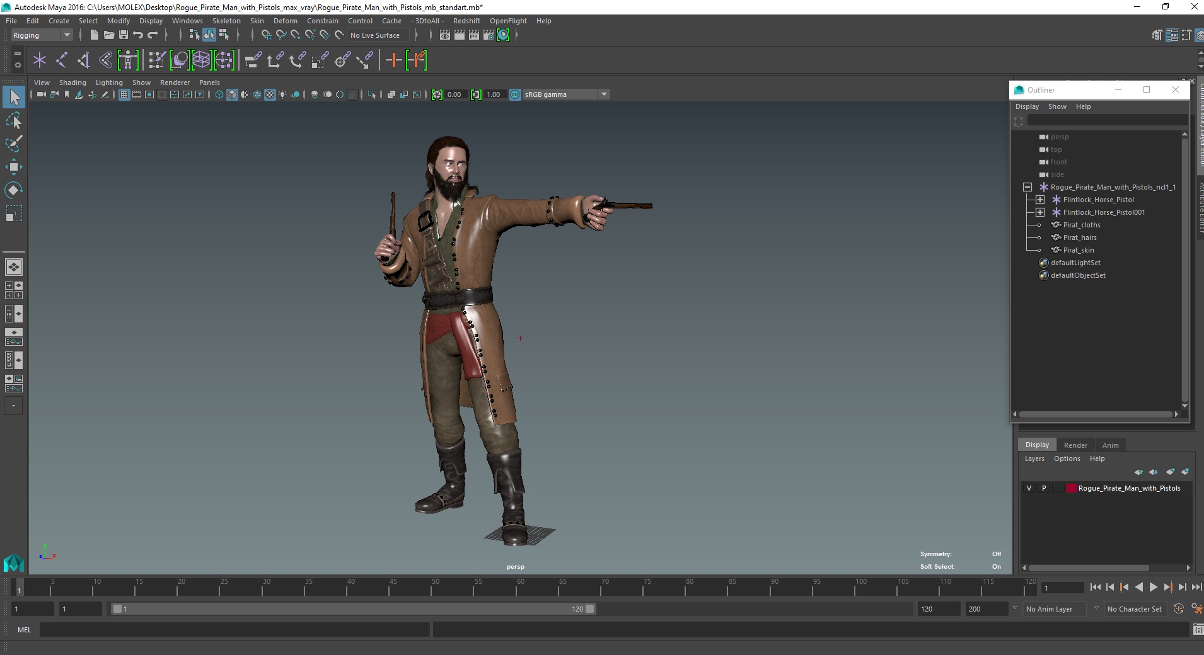Screen dimensions: 1204x655
Task: Activate the Lasso select tool
Action: (14, 120)
